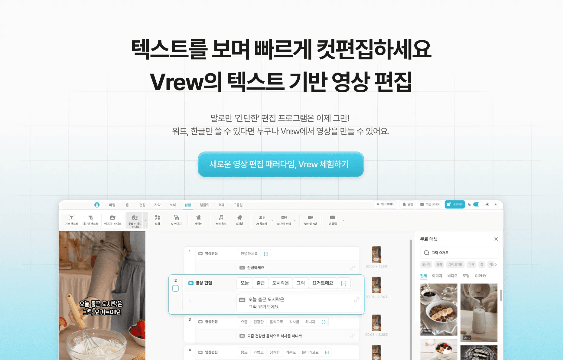The height and width of the screenshot is (360, 563).
Task: Click the word 오늘 in clip 2
Action: pyautogui.click(x=245, y=283)
